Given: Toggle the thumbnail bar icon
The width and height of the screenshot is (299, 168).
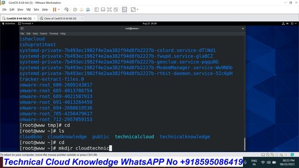Looking at the screenshot, I should (x=103, y=9).
